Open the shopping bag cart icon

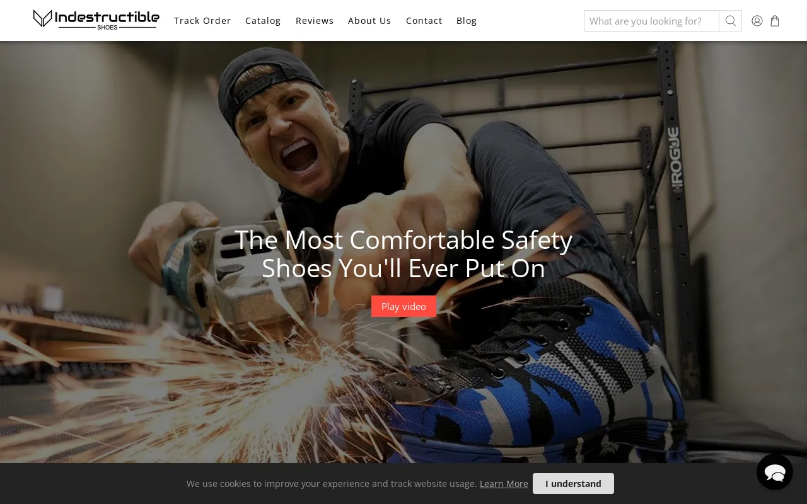775,21
